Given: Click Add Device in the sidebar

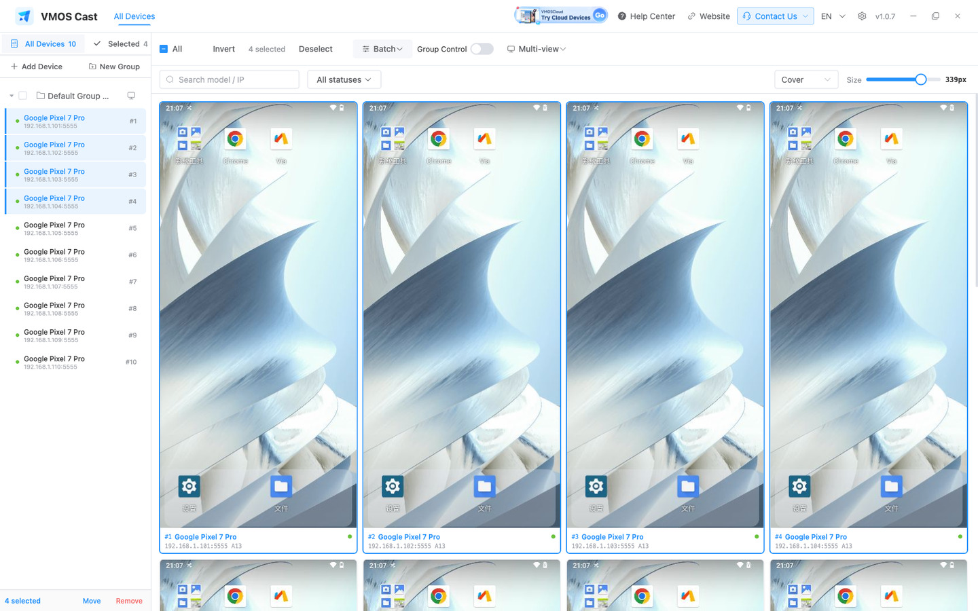Looking at the screenshot, I should click(x=37, y=67).
